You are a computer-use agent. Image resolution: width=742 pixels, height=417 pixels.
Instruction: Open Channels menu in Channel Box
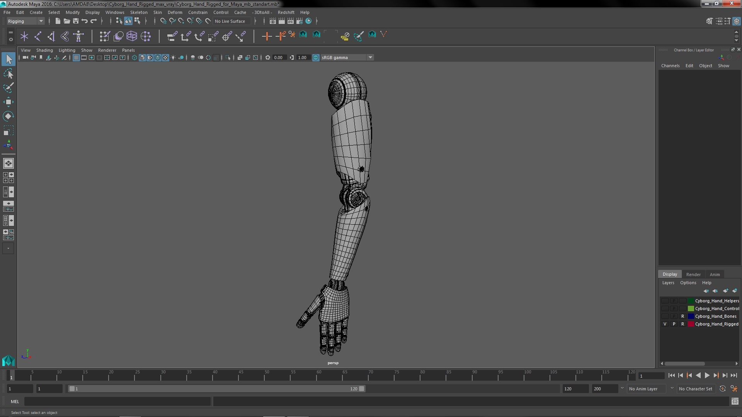pos(670,66)
